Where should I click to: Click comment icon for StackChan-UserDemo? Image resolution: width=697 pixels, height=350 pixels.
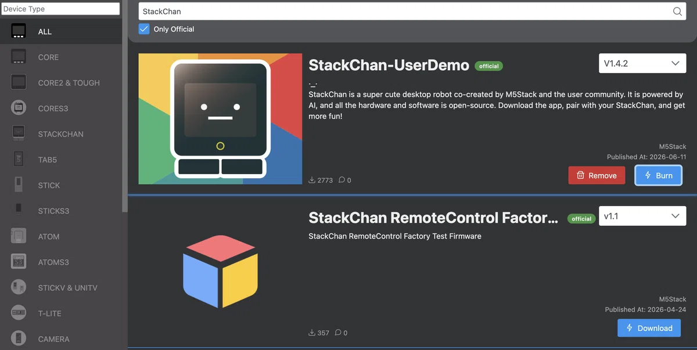click(342, 180)
